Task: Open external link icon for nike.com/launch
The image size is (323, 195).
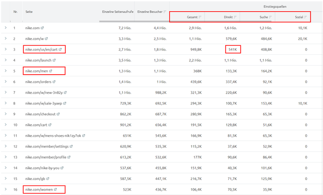Action: tap(54, 60)
